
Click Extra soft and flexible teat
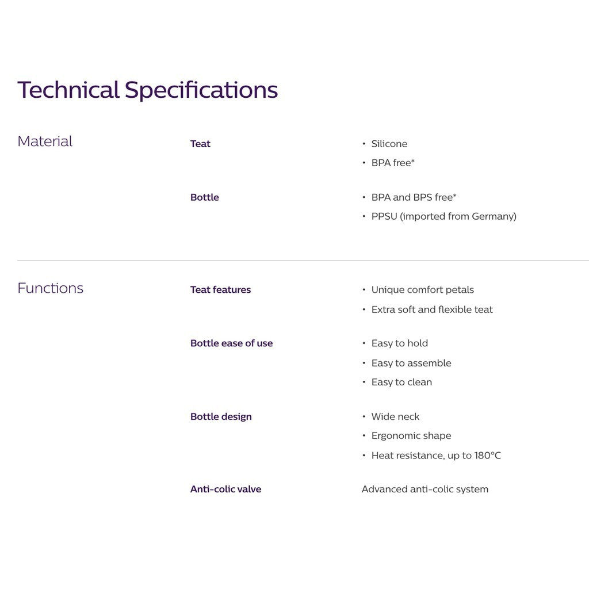[432, 309]
